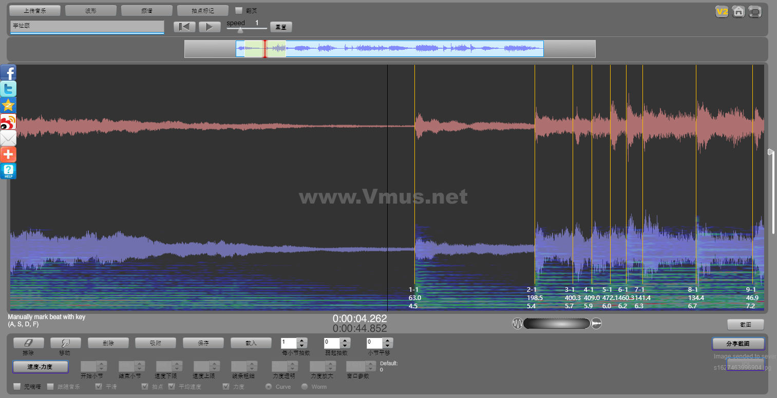Toggle fullscreen with the expand icon
Screen dimensions: 777x398
click(755, 12)
